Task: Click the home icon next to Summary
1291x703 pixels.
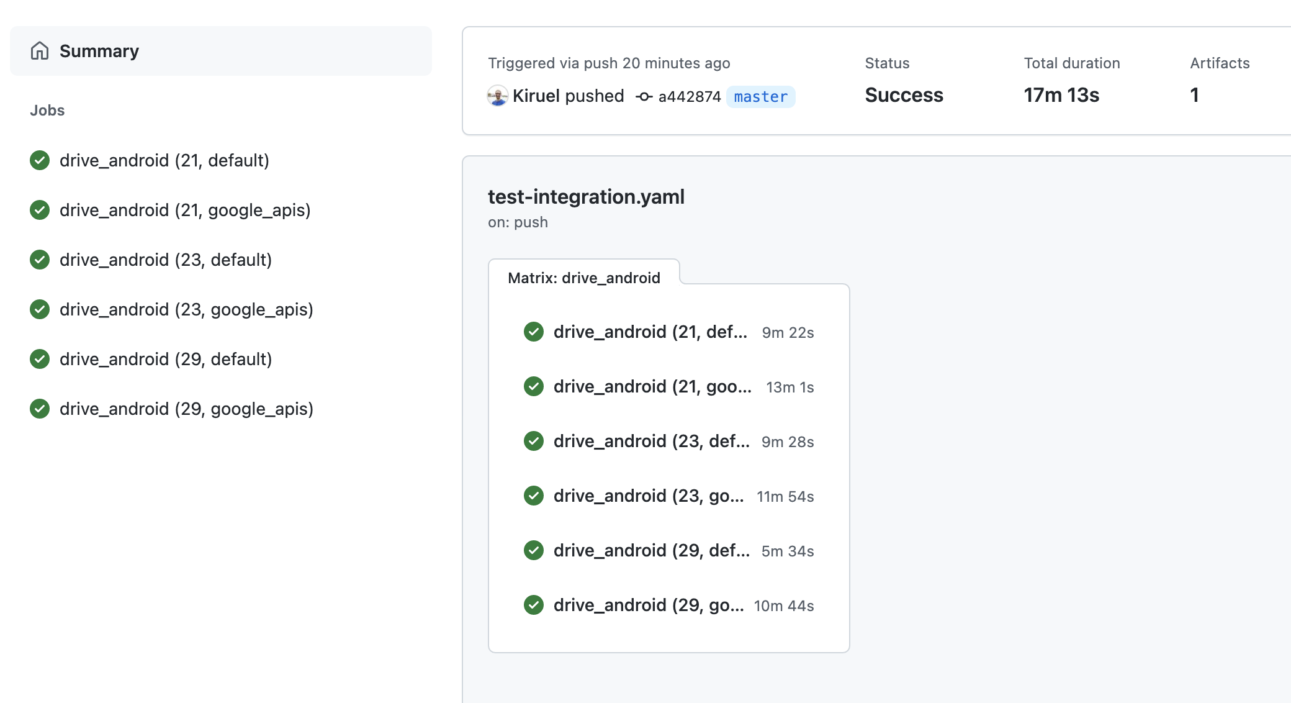Action: coord(40,51)
